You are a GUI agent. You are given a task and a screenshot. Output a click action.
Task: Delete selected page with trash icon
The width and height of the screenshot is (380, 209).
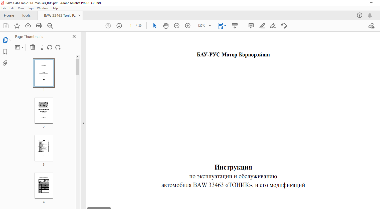click(x=33, y=47)
